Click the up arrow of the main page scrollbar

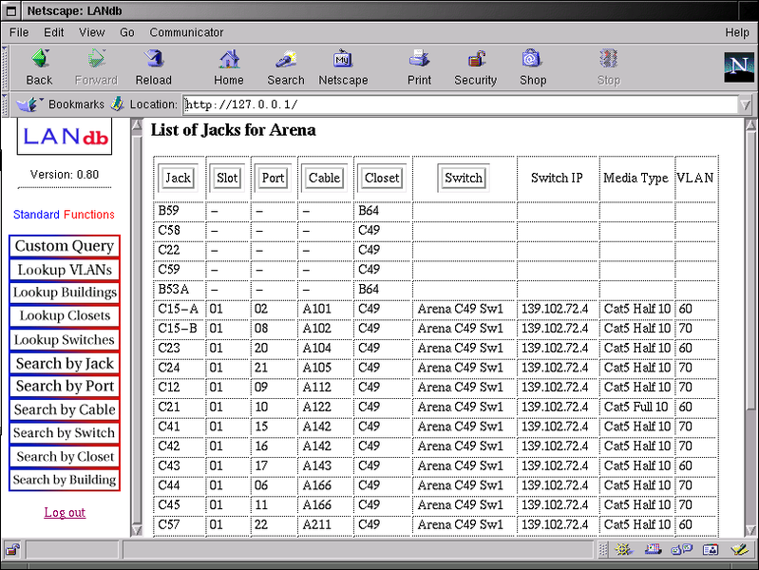click(750, 125)
